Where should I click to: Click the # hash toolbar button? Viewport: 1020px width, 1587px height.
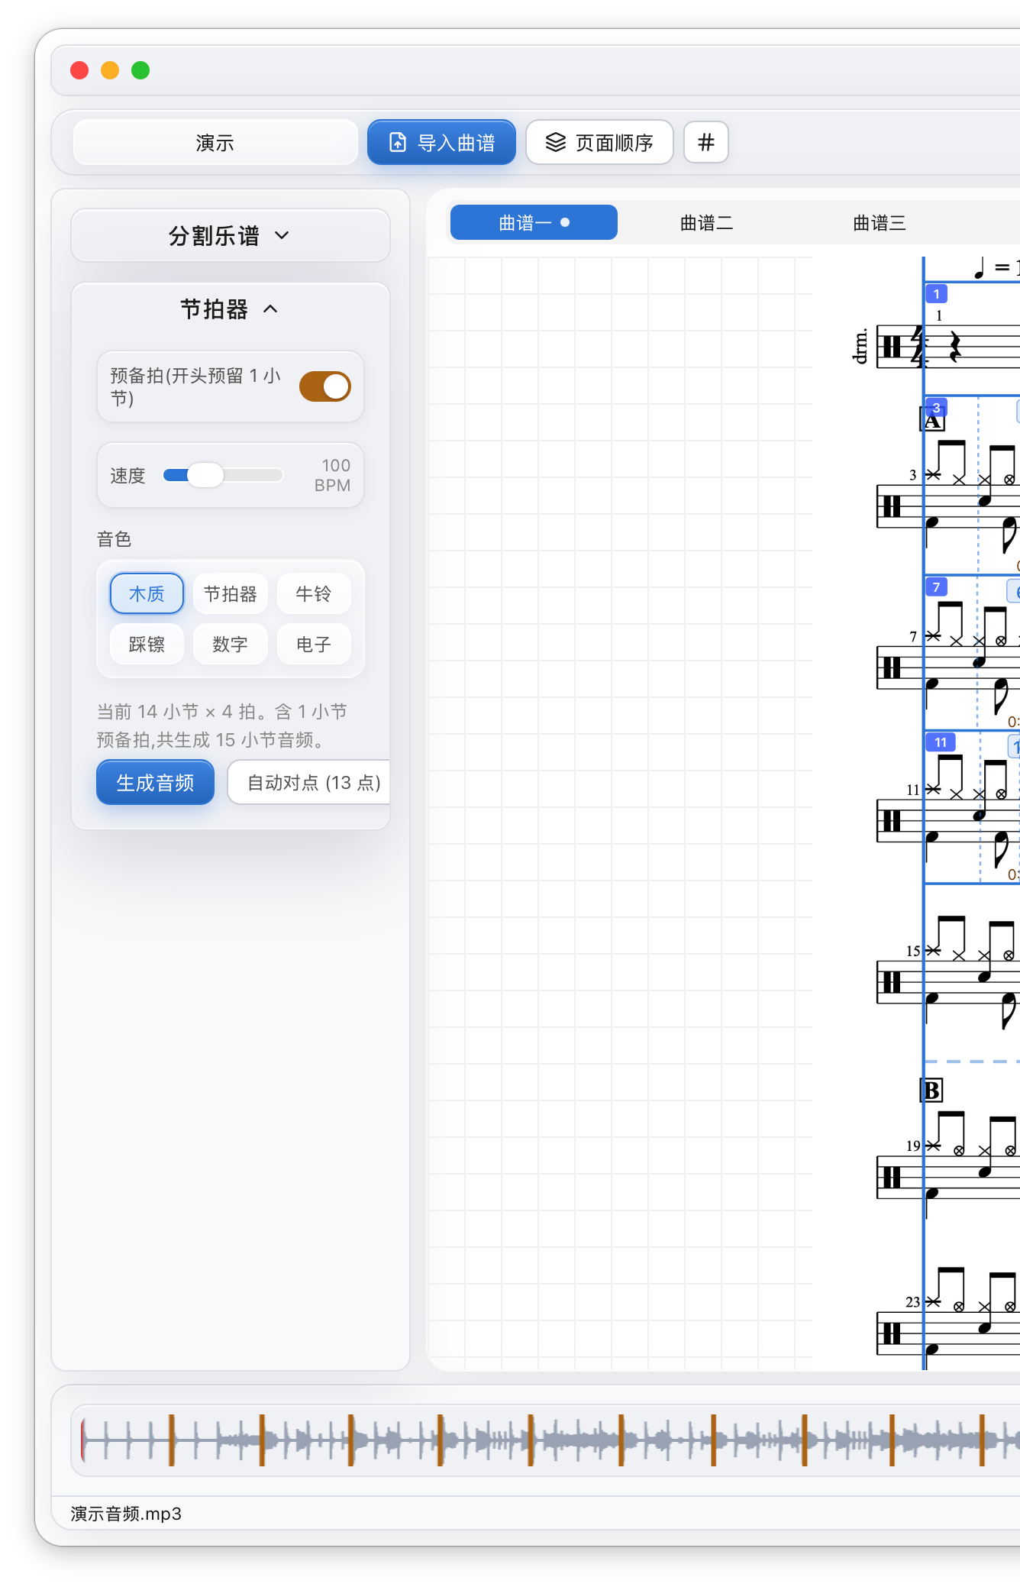(x=706, y=142)
